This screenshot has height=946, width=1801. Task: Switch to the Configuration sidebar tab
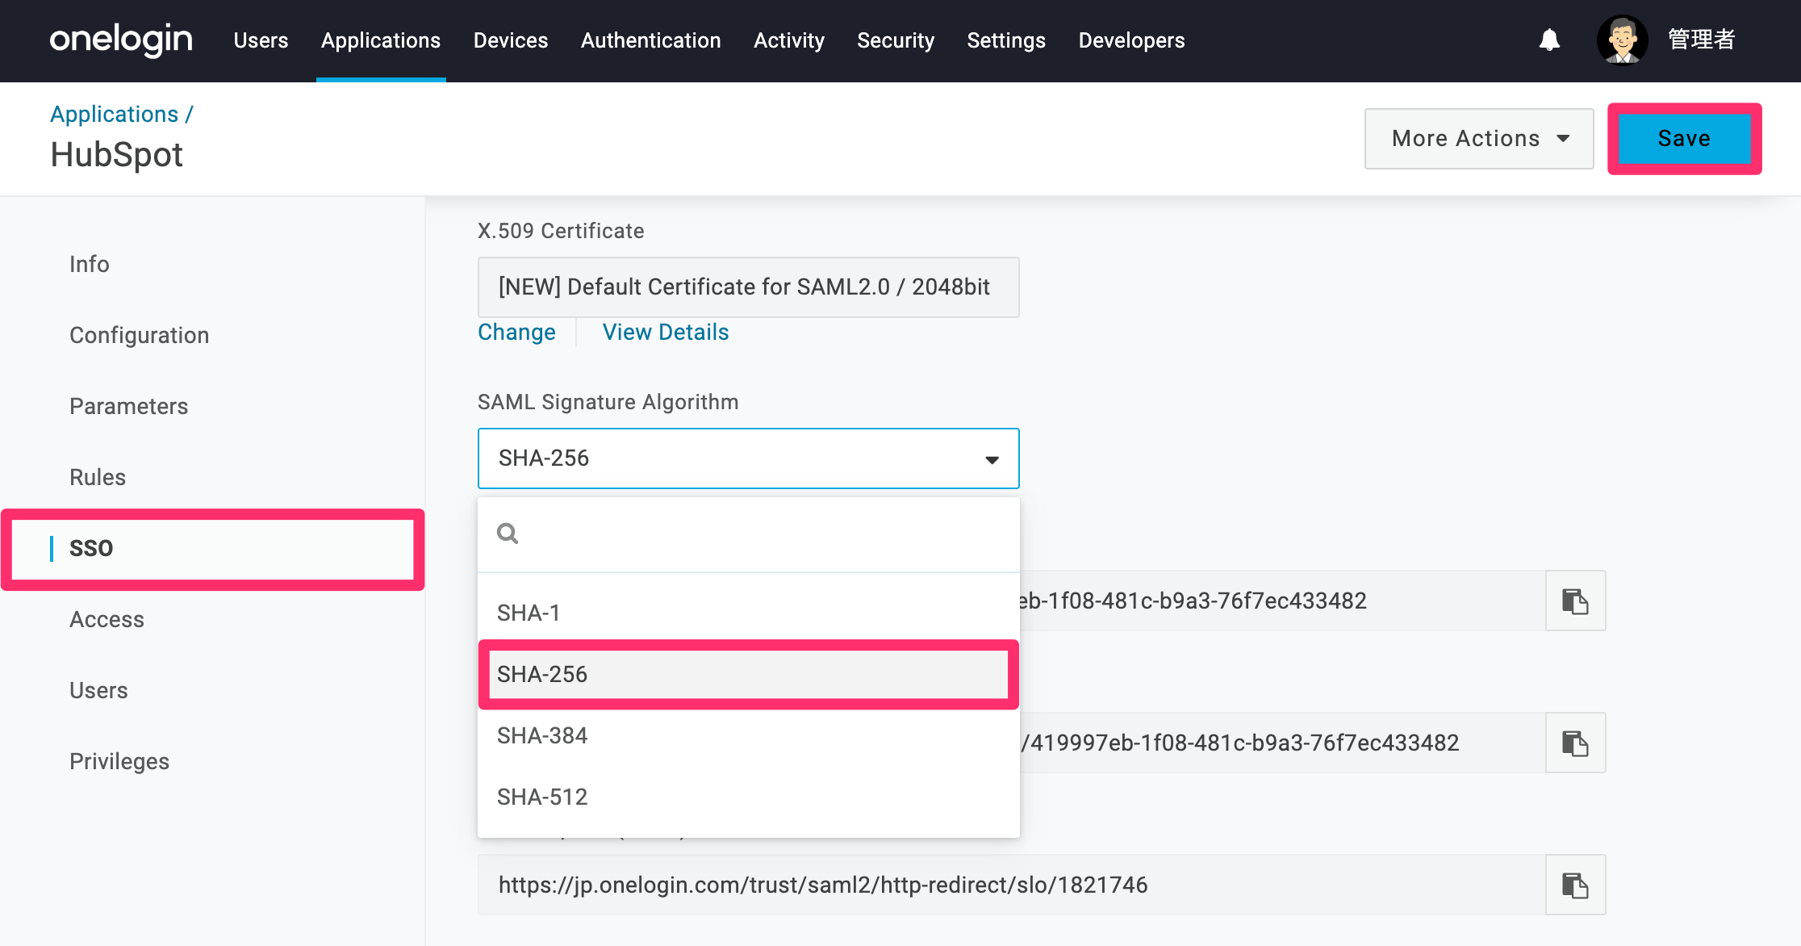(x=140, y=335)
